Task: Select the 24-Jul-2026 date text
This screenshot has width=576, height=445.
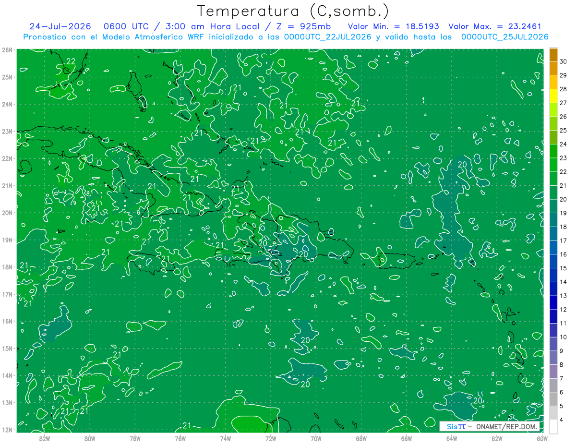Action: point(60,27)
